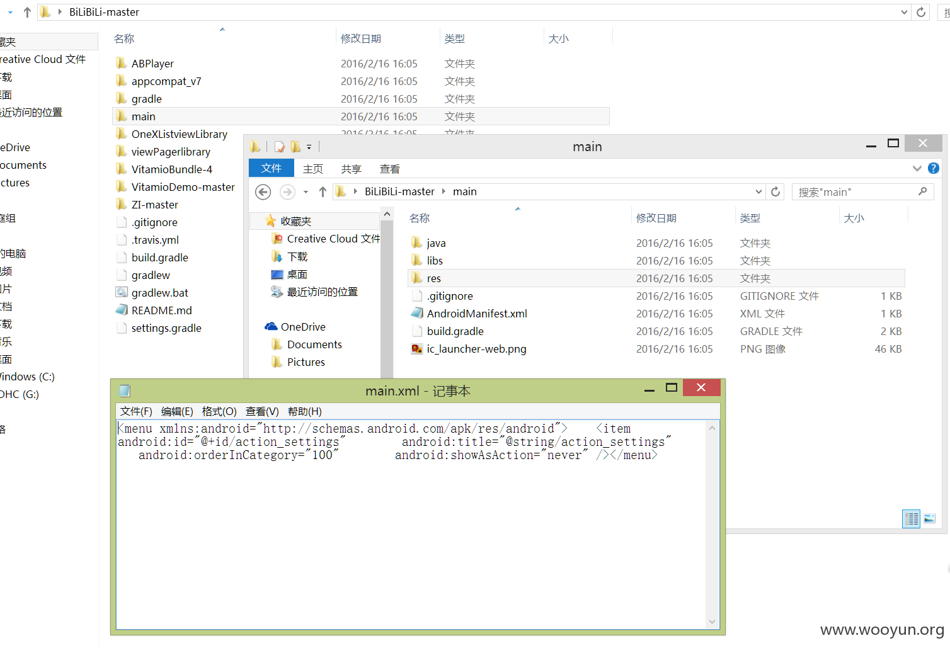Screen dimensions: 950x648
Task: Open the back window address history dropdown
Action: coord(905,12)
